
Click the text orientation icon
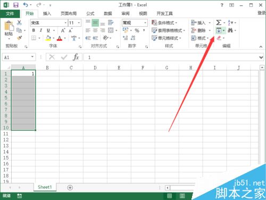click(106, 38)
